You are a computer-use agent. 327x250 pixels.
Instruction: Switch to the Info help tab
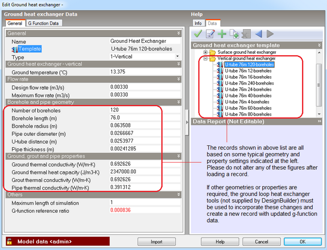click(198, 23)
